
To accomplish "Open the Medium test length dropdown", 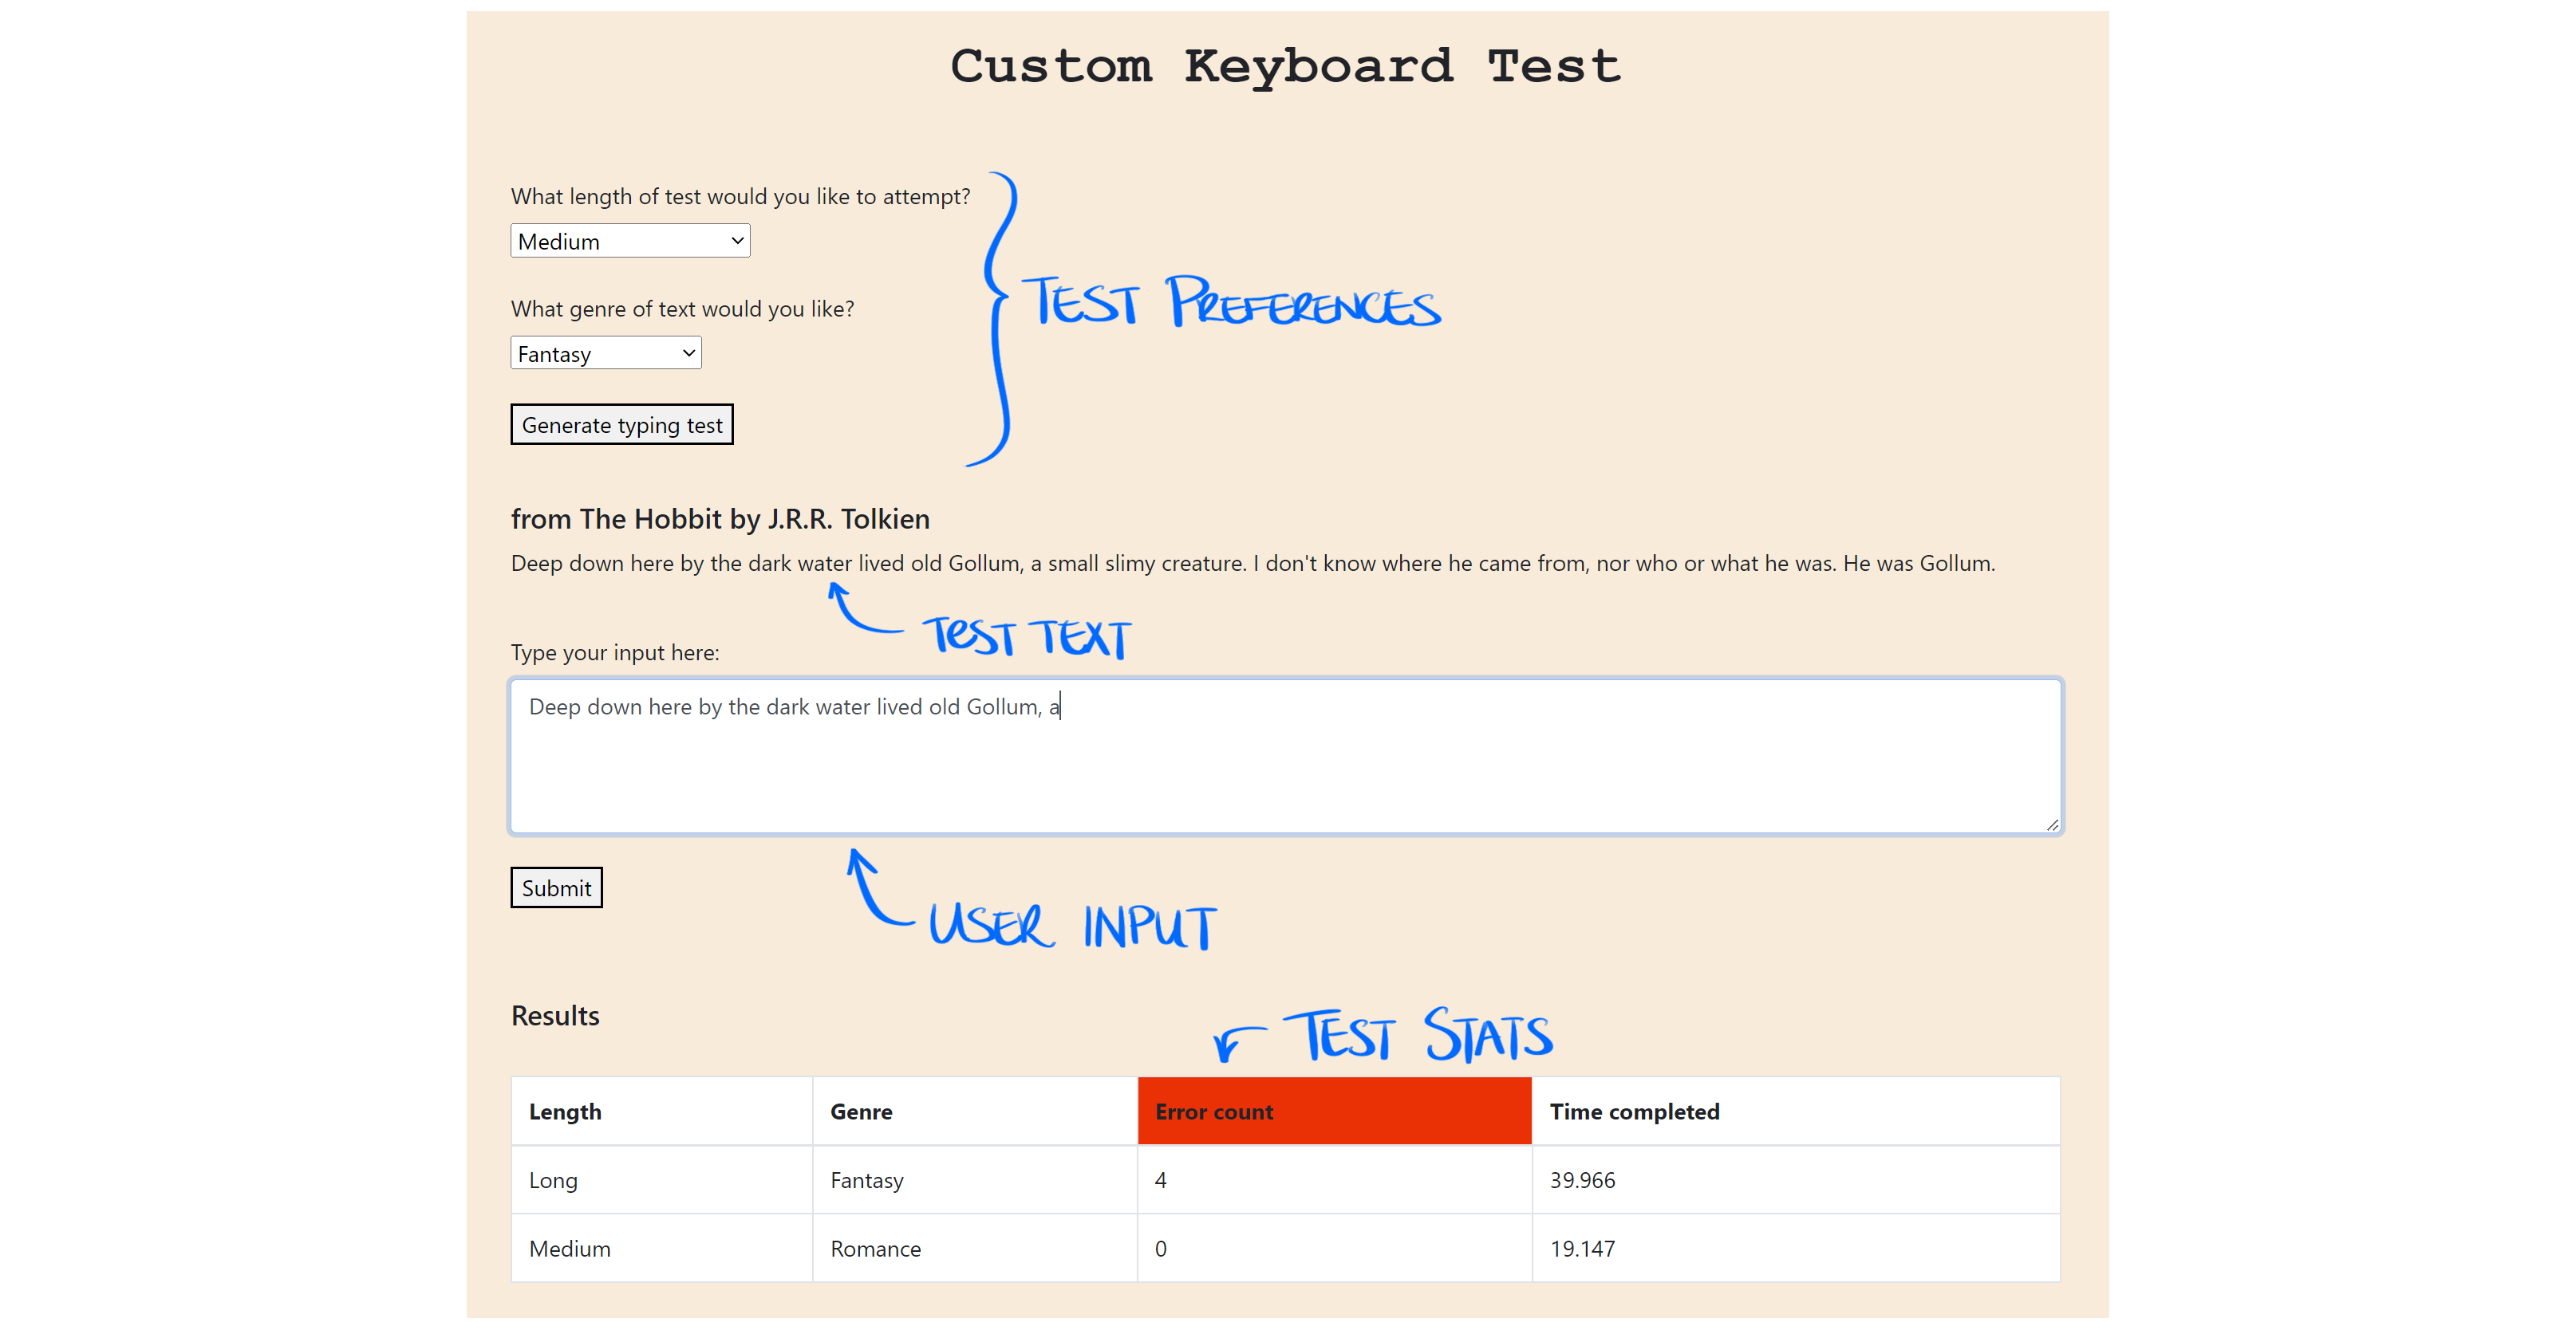I will tap(630, 241).
